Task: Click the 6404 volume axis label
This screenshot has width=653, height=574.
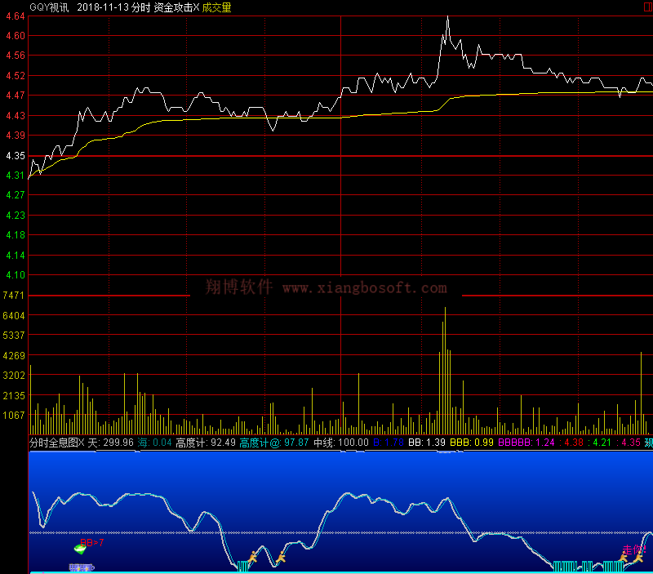Action: [x=14, y=316]
